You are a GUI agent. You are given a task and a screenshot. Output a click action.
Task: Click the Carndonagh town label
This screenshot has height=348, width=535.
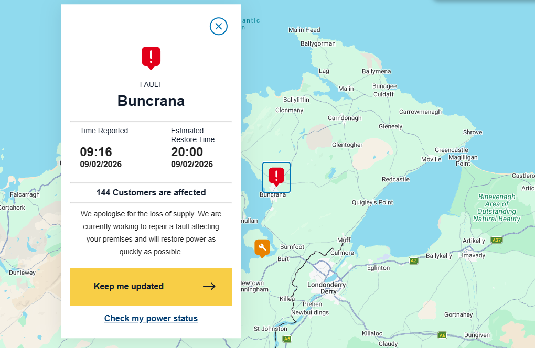click(x=345, y=118)
